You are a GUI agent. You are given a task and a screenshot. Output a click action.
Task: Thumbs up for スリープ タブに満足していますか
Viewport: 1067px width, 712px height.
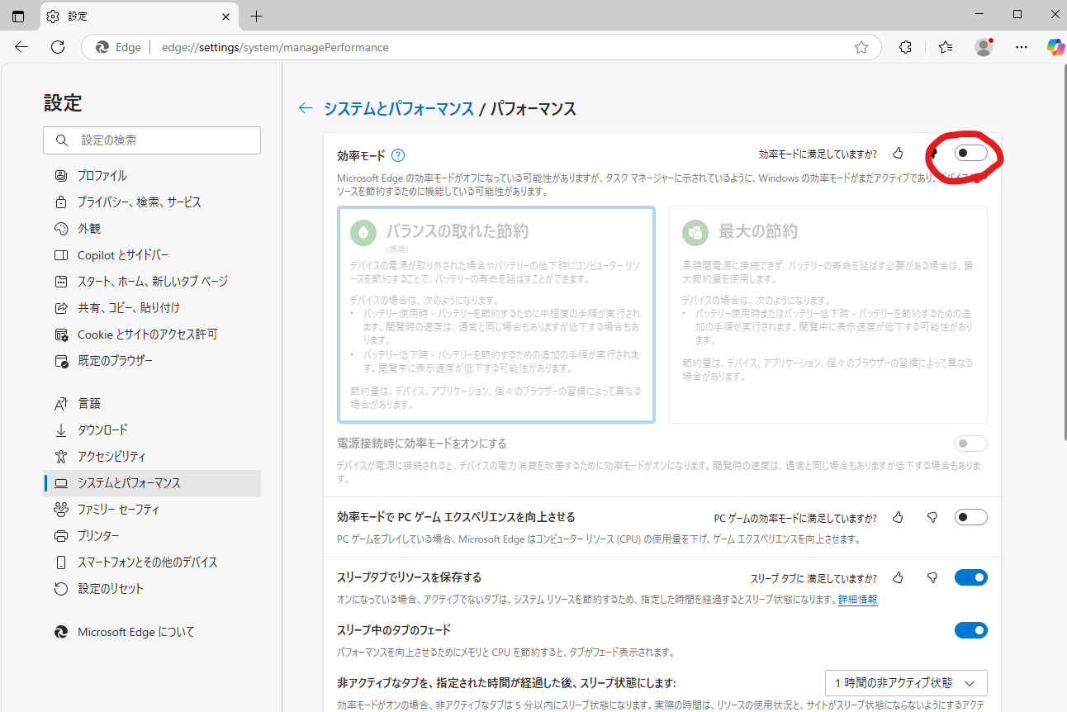pyautogui.click(x=898, y=577)
